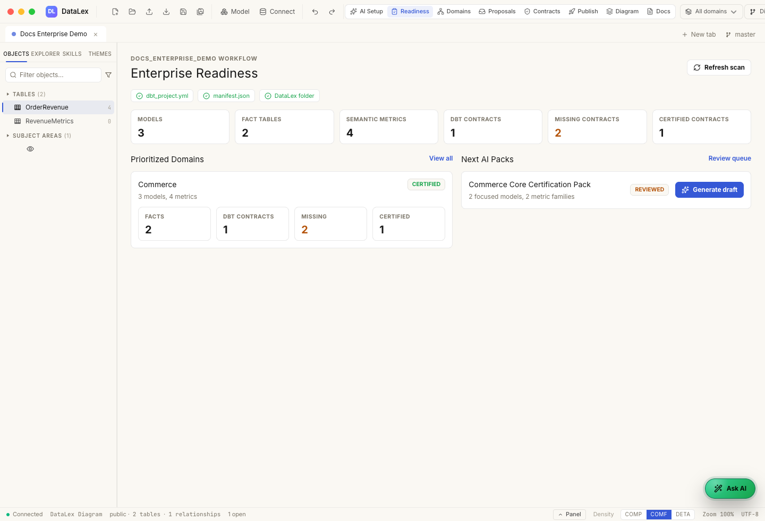The height and width of the screenshot is (521, 765).
Task: Close the Docs Enterprise Demo tab
Action: 96,35
